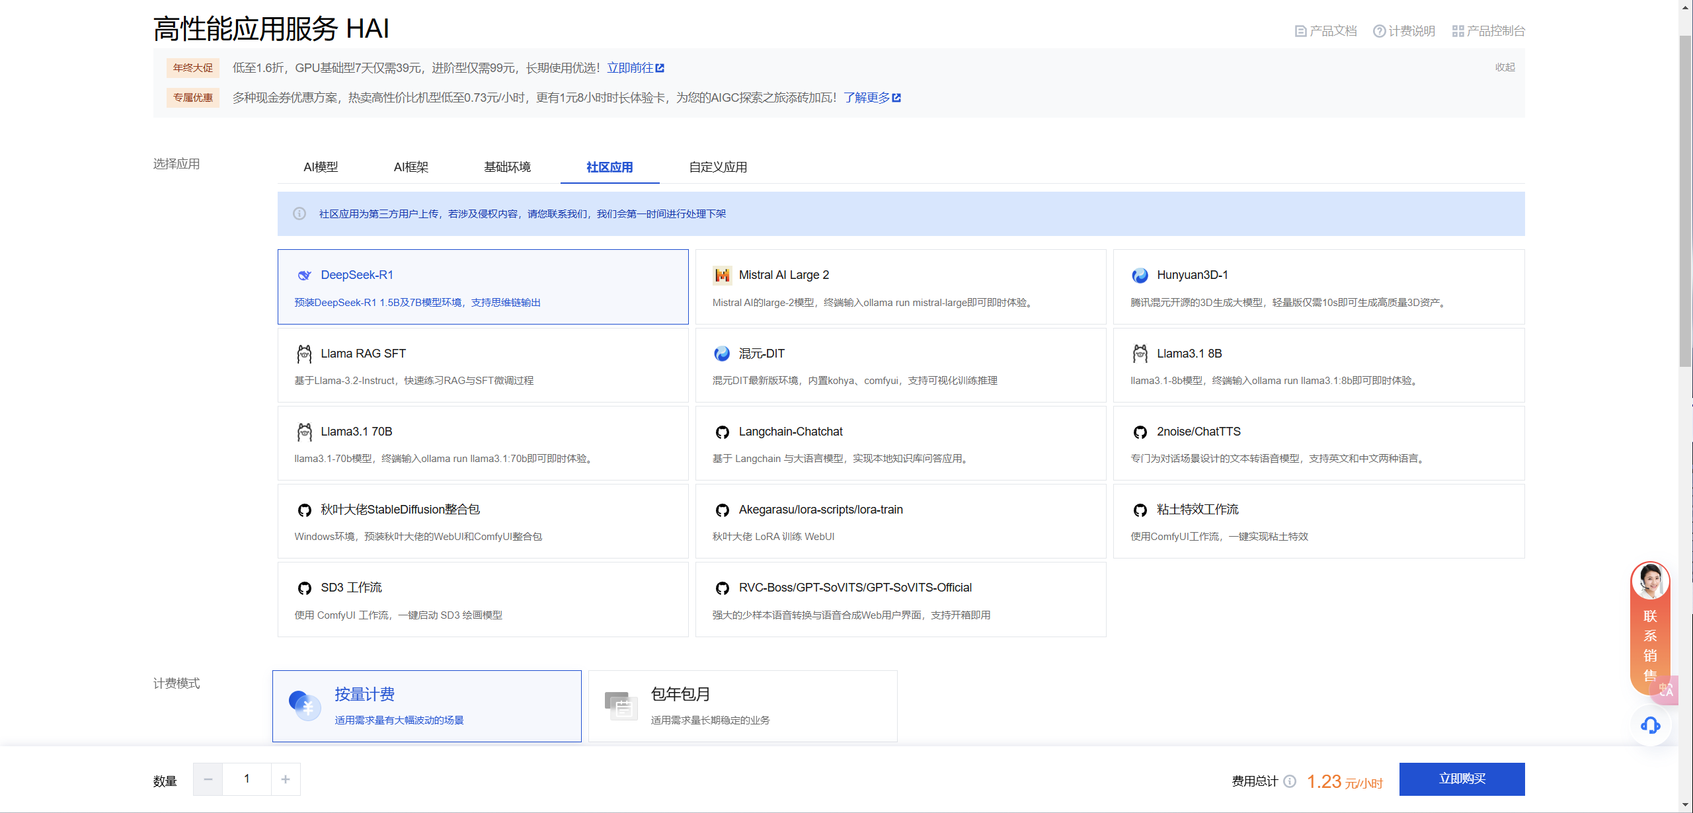Click the quantity number input field
Image resolution: width=1693 pixels, height=813 pixels.
(x=247, y=779)
